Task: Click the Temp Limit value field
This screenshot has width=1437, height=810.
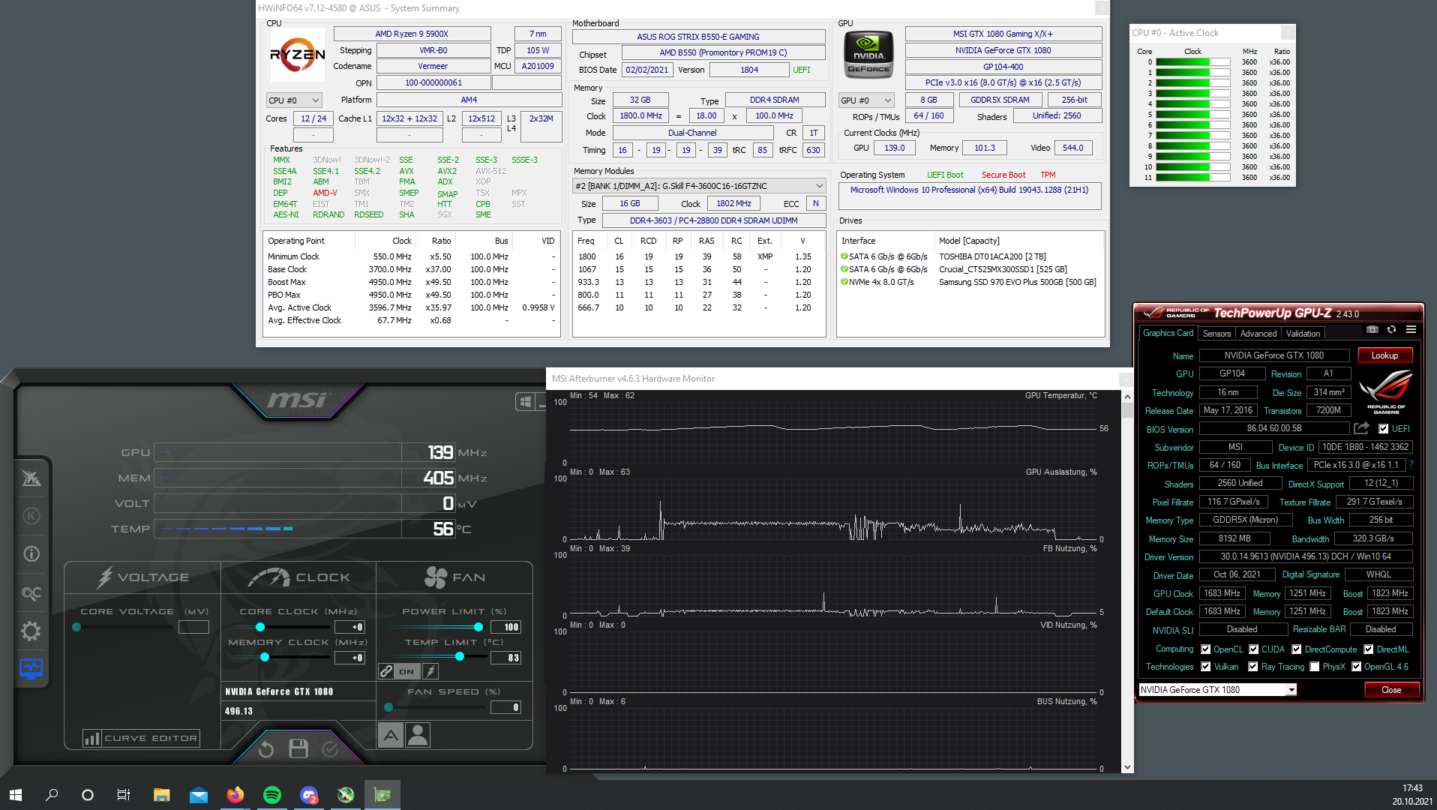Action: pyautogui.click(x=505, y=658)
